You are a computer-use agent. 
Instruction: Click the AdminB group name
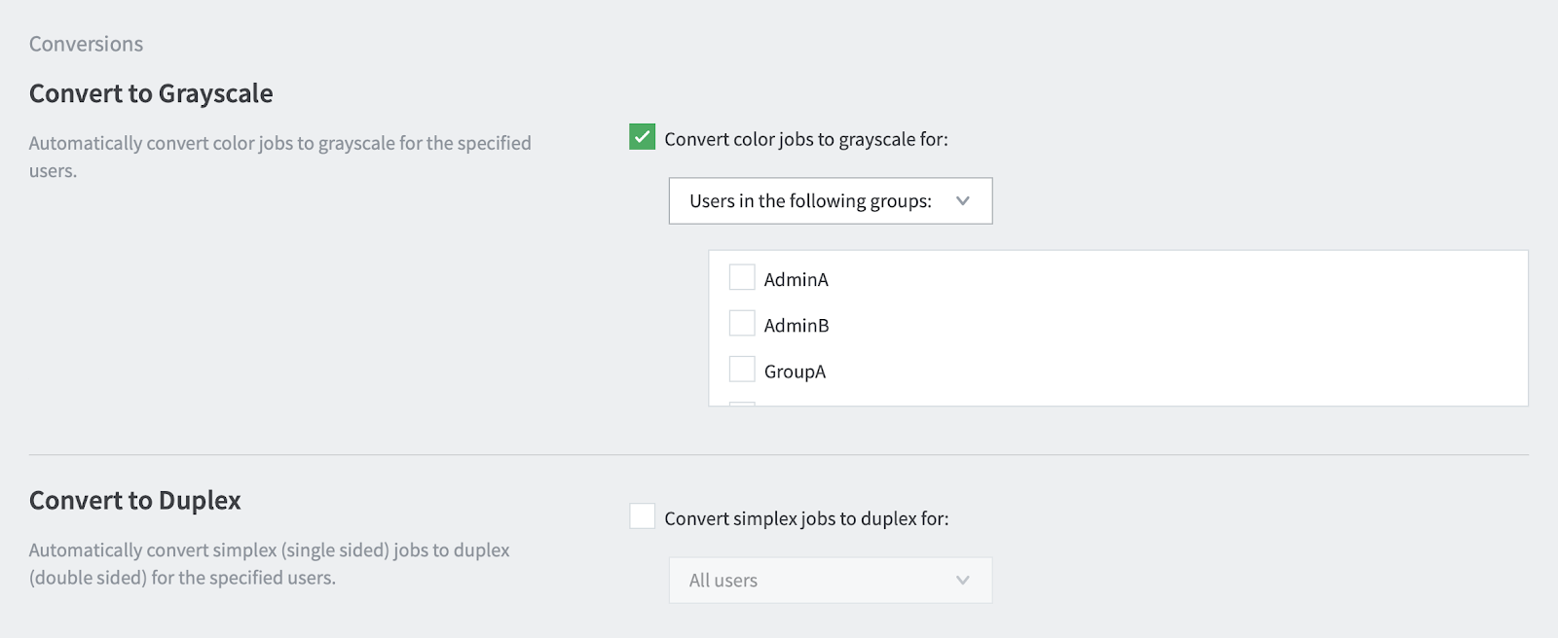[x=797, y=325]
